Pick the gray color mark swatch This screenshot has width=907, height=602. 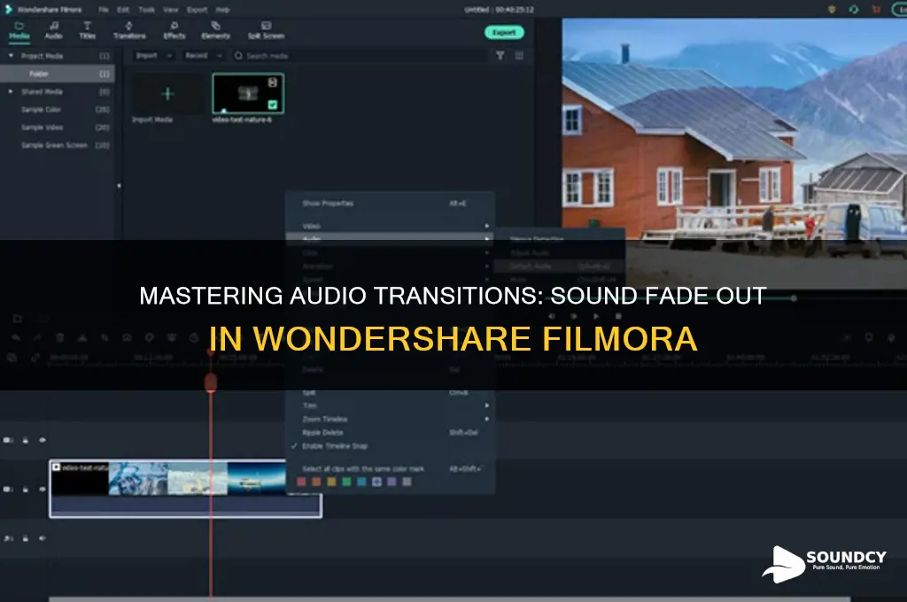point(407,482)
